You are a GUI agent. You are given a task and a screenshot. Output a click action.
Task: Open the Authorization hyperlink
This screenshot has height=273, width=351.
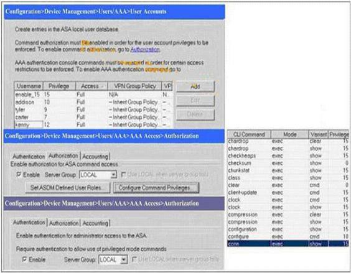145,50
